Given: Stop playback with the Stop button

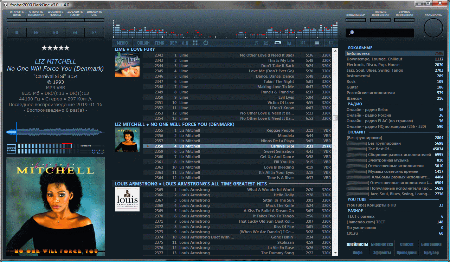Looking at the screenshot, I should [17, 33].
